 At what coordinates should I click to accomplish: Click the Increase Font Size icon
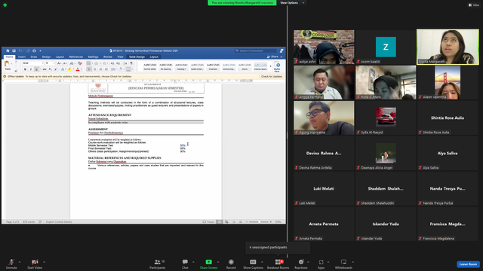tap(59, 63)
